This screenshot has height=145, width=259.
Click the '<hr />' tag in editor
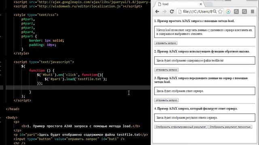point(19,143)
